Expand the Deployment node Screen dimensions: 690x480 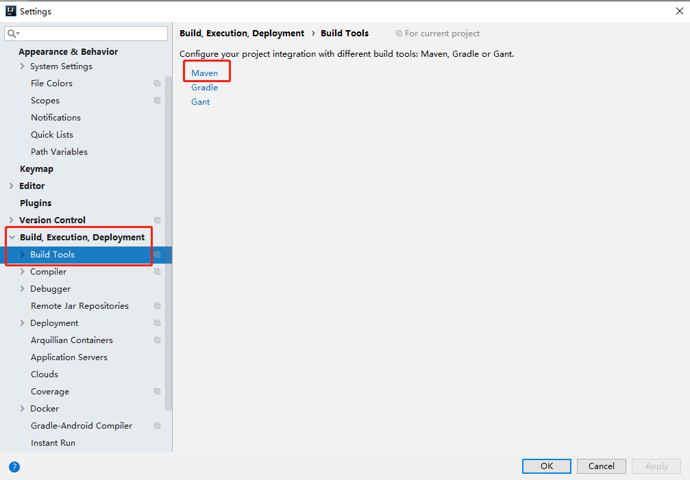[22, 323]
